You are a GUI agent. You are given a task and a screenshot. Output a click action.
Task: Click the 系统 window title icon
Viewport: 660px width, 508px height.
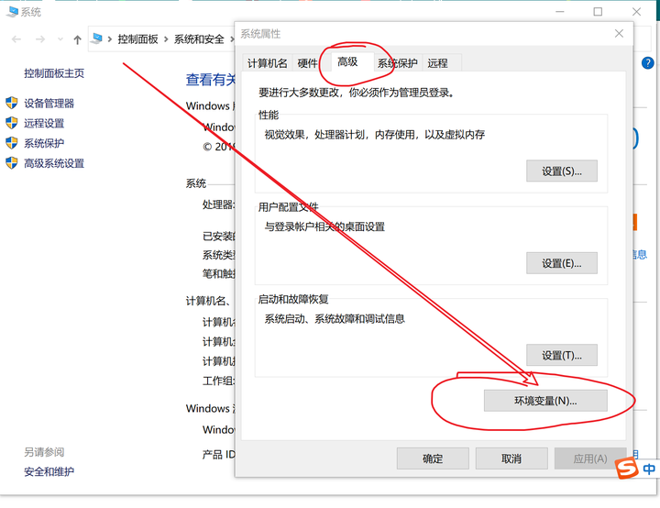12,12
